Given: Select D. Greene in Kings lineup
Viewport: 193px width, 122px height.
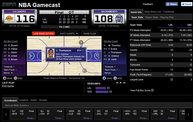Looking at the screenshot, I should point(114,56).
